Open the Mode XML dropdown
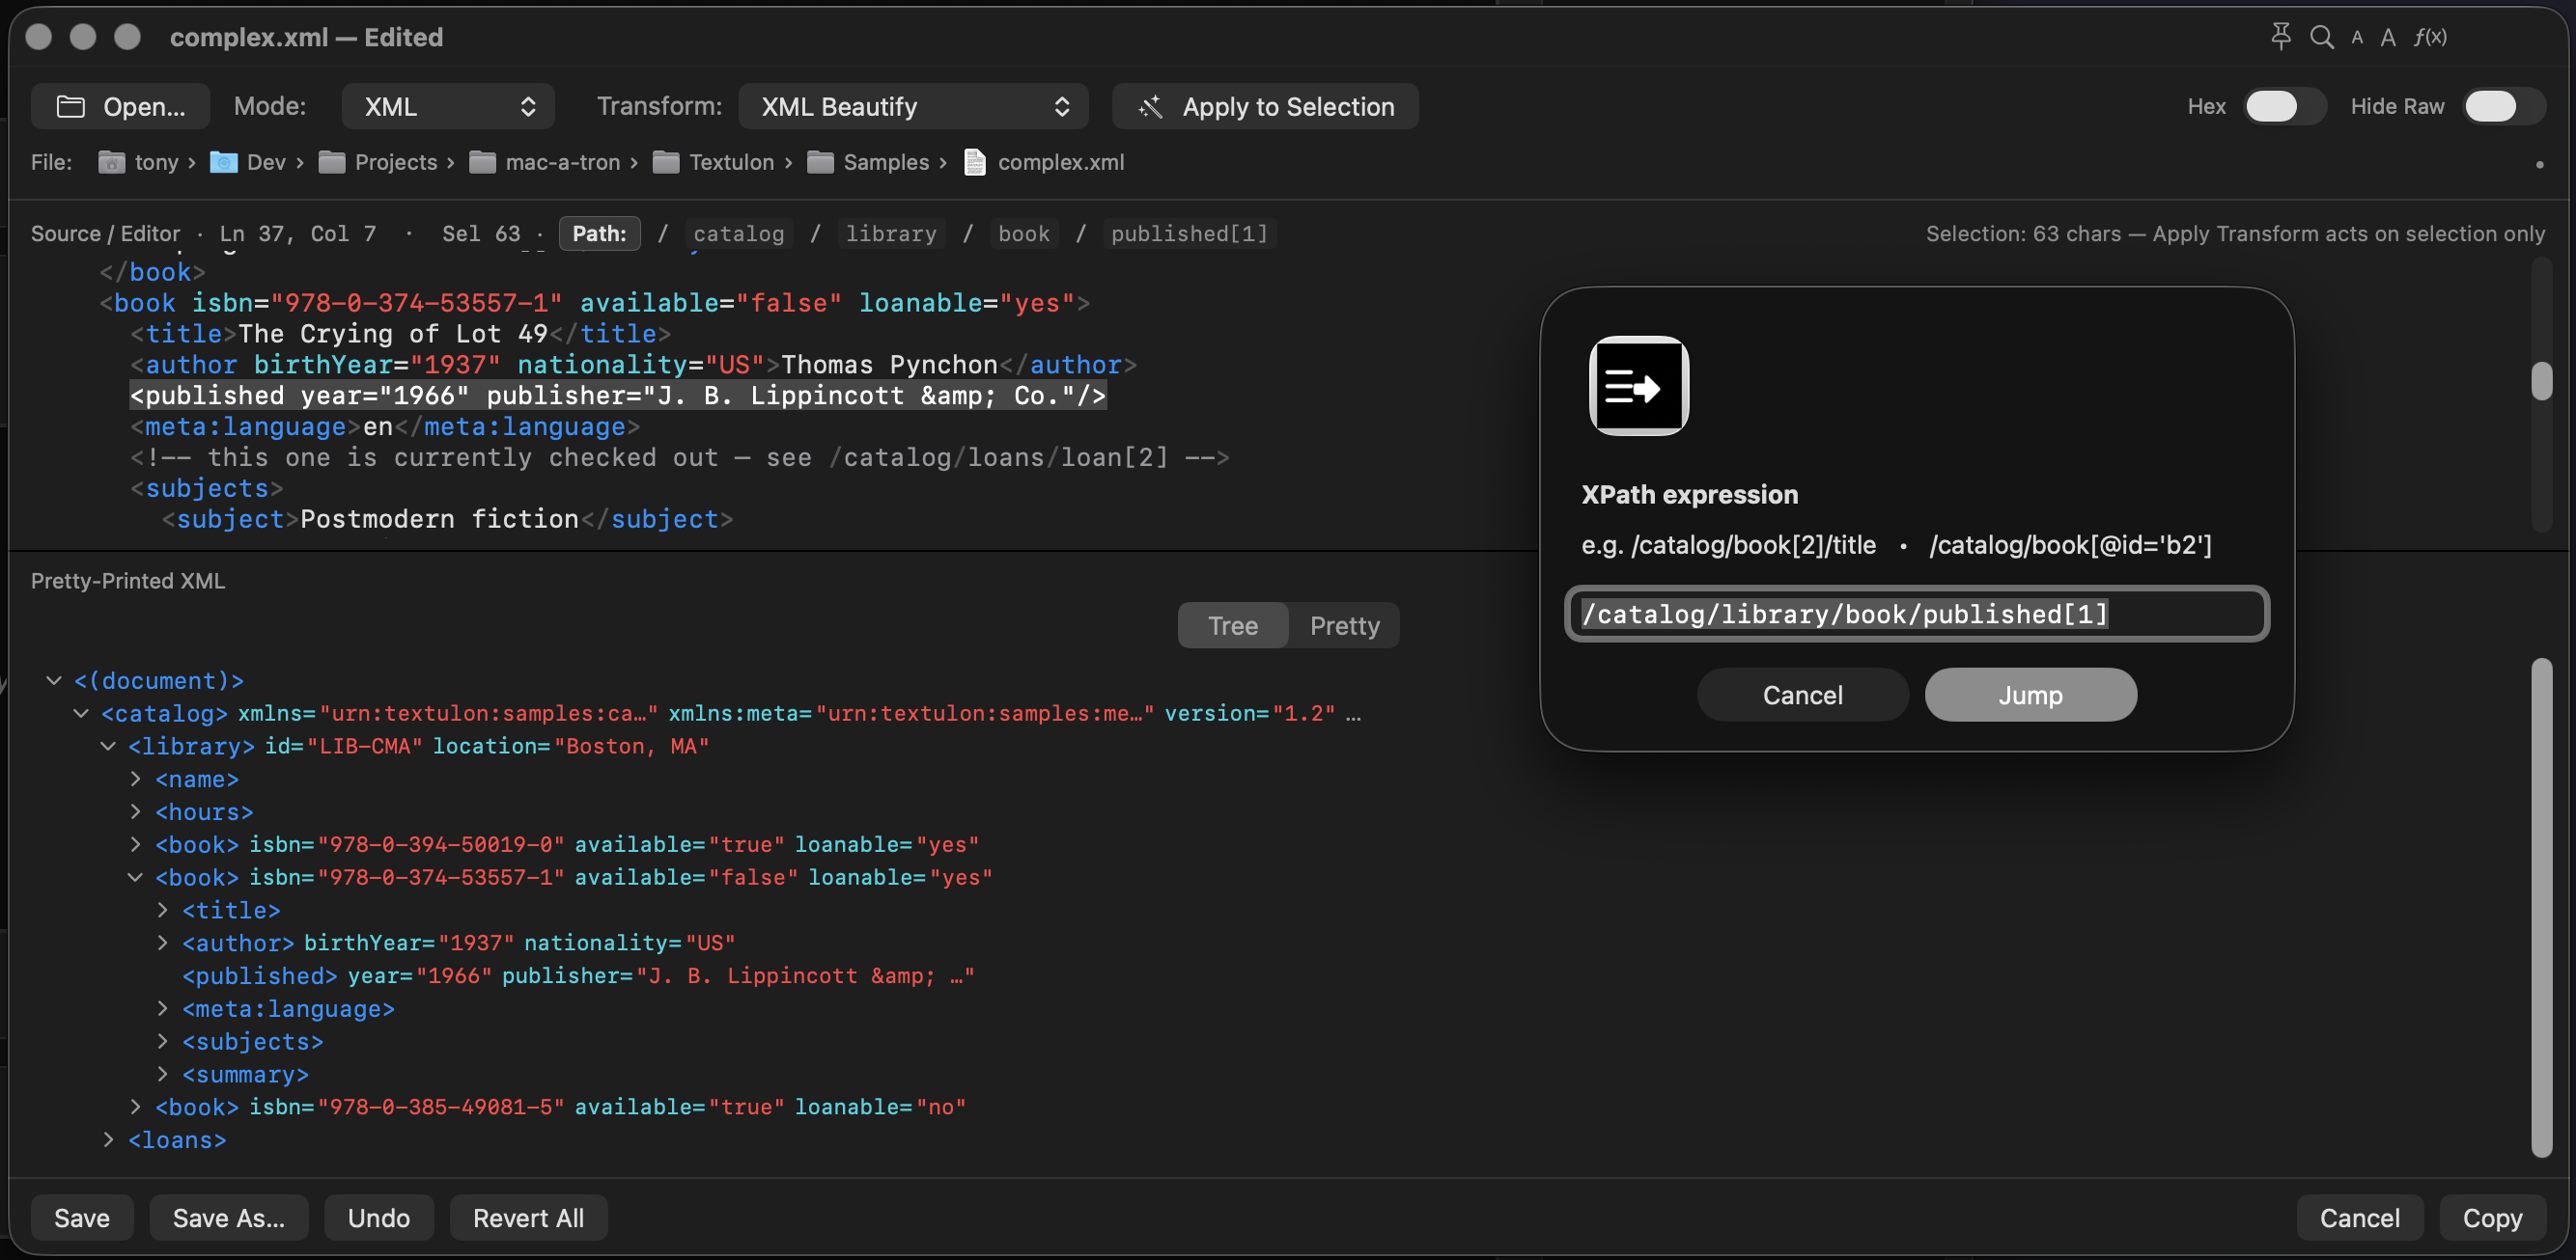This screenshot has width=2576, height=1260. tap(447, 107)
